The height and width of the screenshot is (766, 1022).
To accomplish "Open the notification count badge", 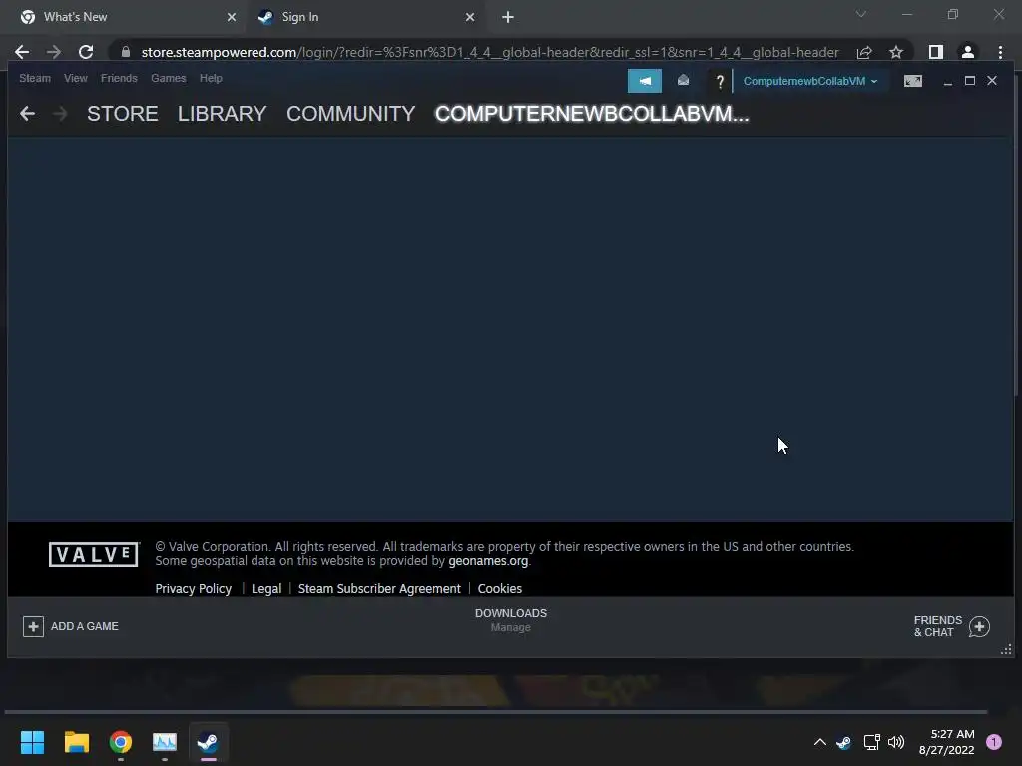I will [994, 742].
